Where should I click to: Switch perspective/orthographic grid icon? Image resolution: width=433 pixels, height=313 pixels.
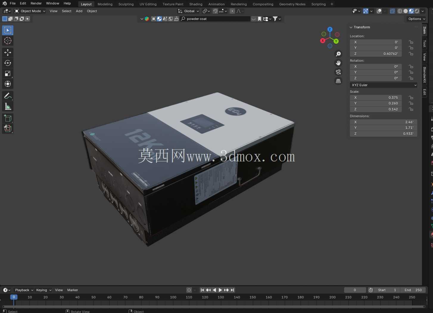click(x=338, y=81)
